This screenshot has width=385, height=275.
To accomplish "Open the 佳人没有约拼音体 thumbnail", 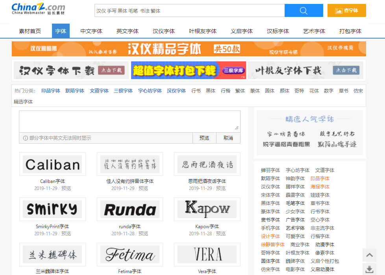I will point(130,164).
